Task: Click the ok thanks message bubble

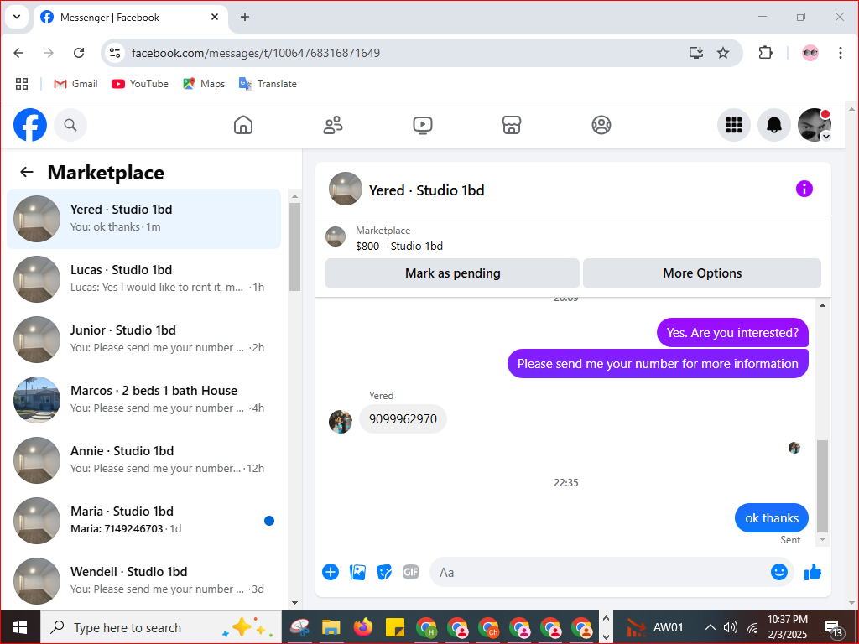Action: point(772,518)
